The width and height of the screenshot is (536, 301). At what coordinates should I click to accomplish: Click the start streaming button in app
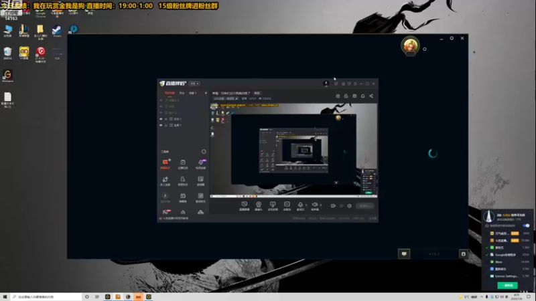pos(364,206)
